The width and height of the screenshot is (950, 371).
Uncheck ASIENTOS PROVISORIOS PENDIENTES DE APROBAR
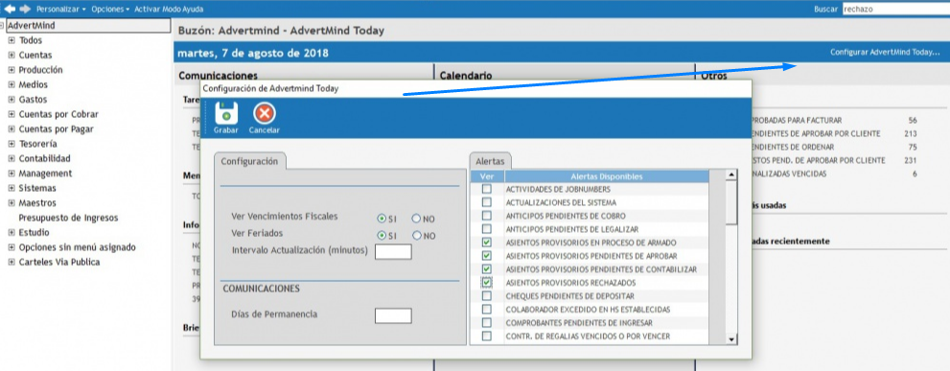tap(487, 256)
